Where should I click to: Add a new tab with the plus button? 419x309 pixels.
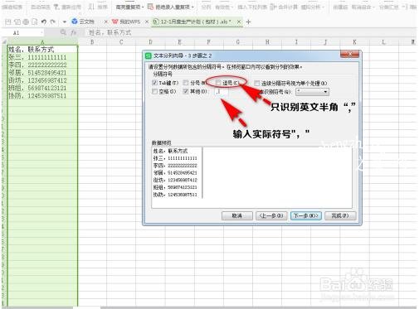point(248,22)
